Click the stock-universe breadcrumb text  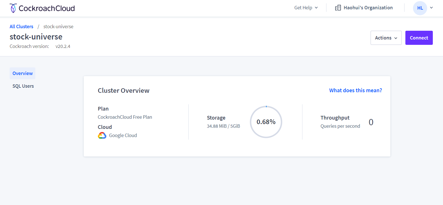click(58, 27)
